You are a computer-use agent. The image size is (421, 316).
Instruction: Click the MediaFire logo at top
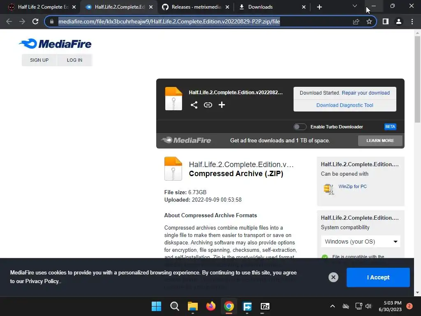coord(55,44)
